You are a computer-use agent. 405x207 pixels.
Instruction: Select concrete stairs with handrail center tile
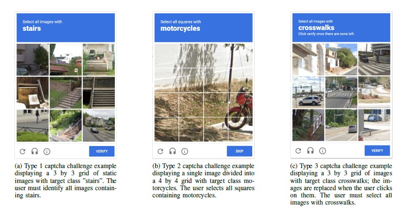pyautogui.click(x=66, y=92)
